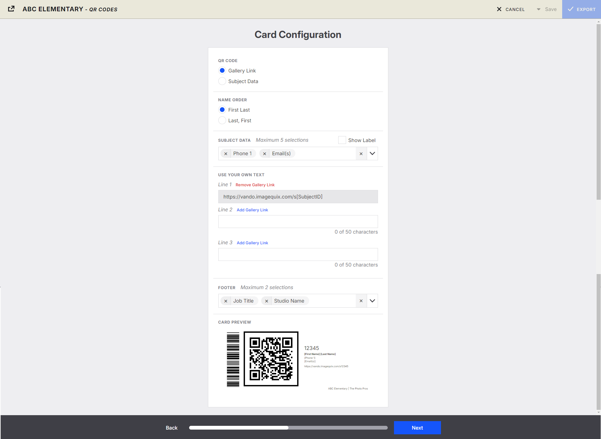Click the Back button
601x439 pixels.
pos(172,428)
